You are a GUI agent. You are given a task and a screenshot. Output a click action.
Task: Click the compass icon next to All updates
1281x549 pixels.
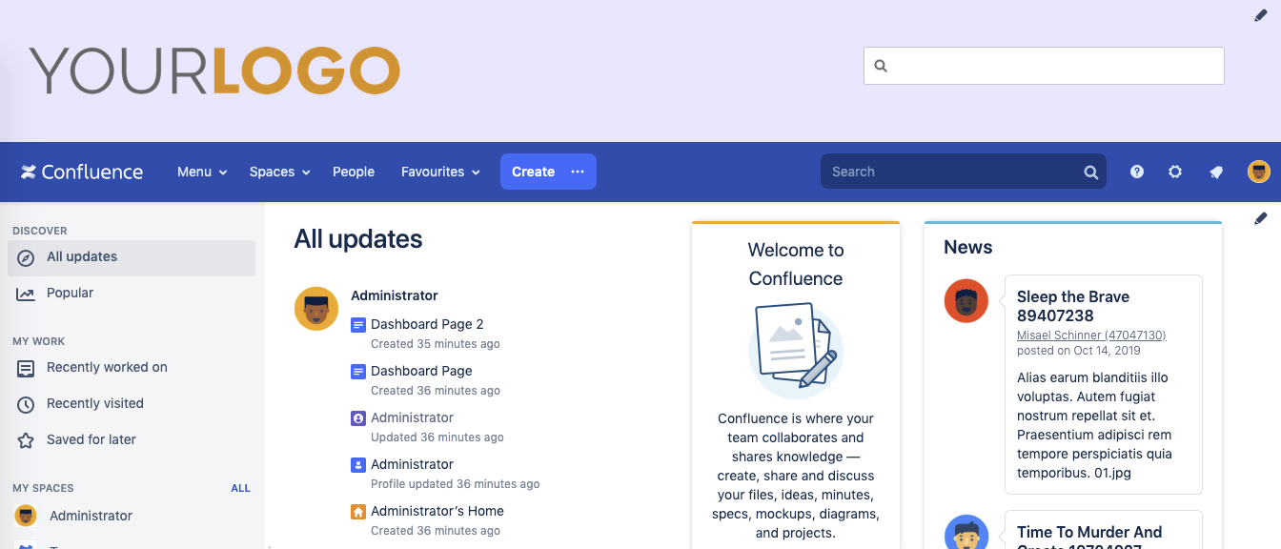click(x=27, y=257)
